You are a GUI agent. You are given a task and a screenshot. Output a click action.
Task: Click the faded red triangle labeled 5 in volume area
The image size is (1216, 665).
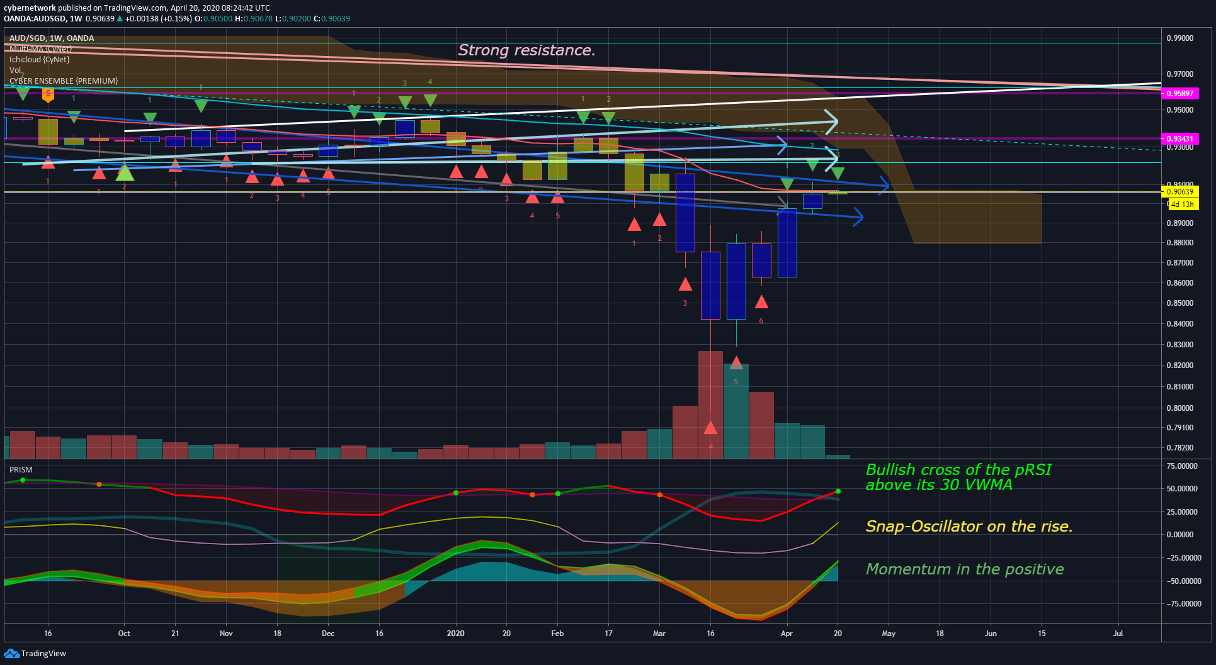click(736, 363)
